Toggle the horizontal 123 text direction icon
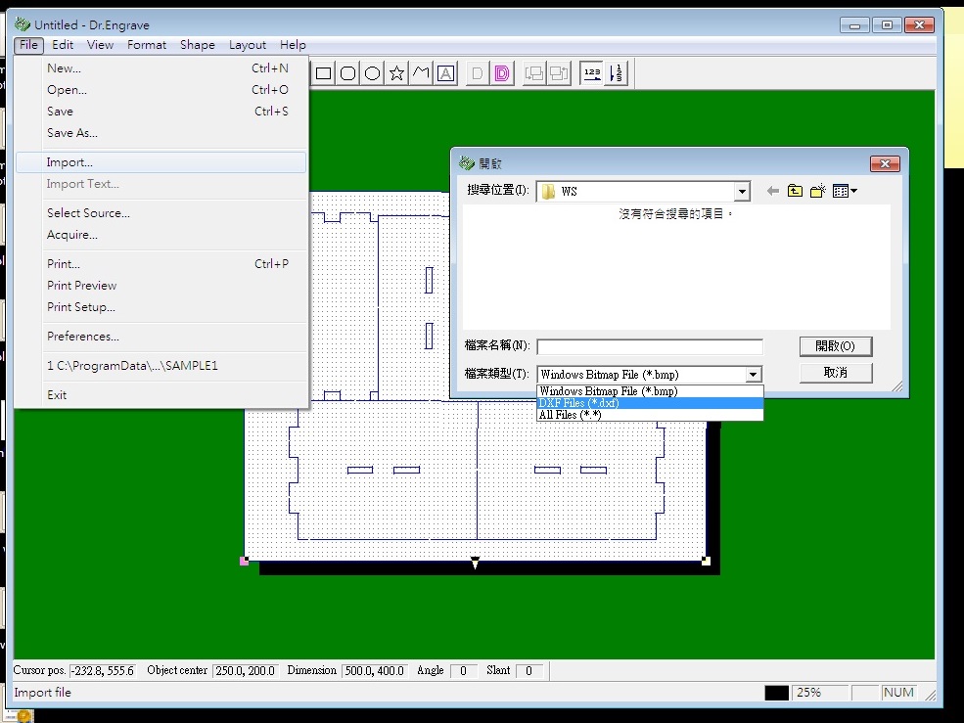This screenshot has height=723, width=964. coord(591,73)
